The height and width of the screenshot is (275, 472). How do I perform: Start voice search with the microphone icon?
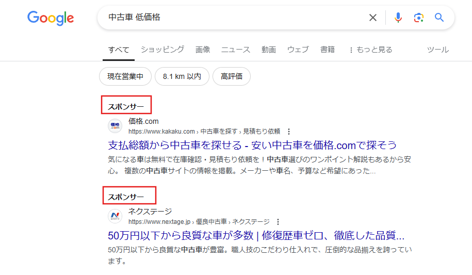pyautogui.click(x=398, y=18)
